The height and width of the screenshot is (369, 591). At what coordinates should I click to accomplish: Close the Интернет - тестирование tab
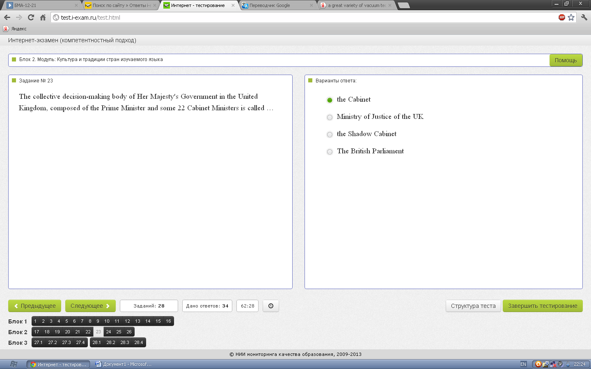click(233, 5)
